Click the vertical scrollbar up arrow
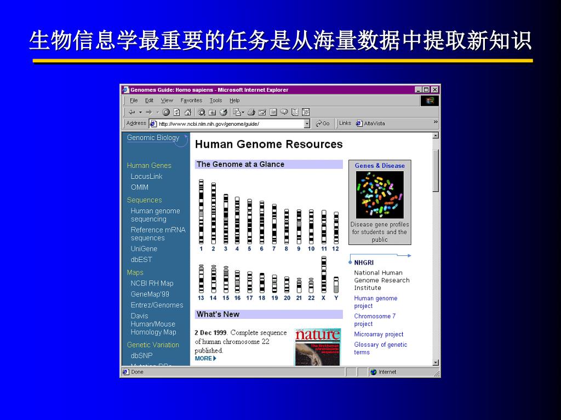This screenshot has width=561, height=420. click(x=436, y=136)
